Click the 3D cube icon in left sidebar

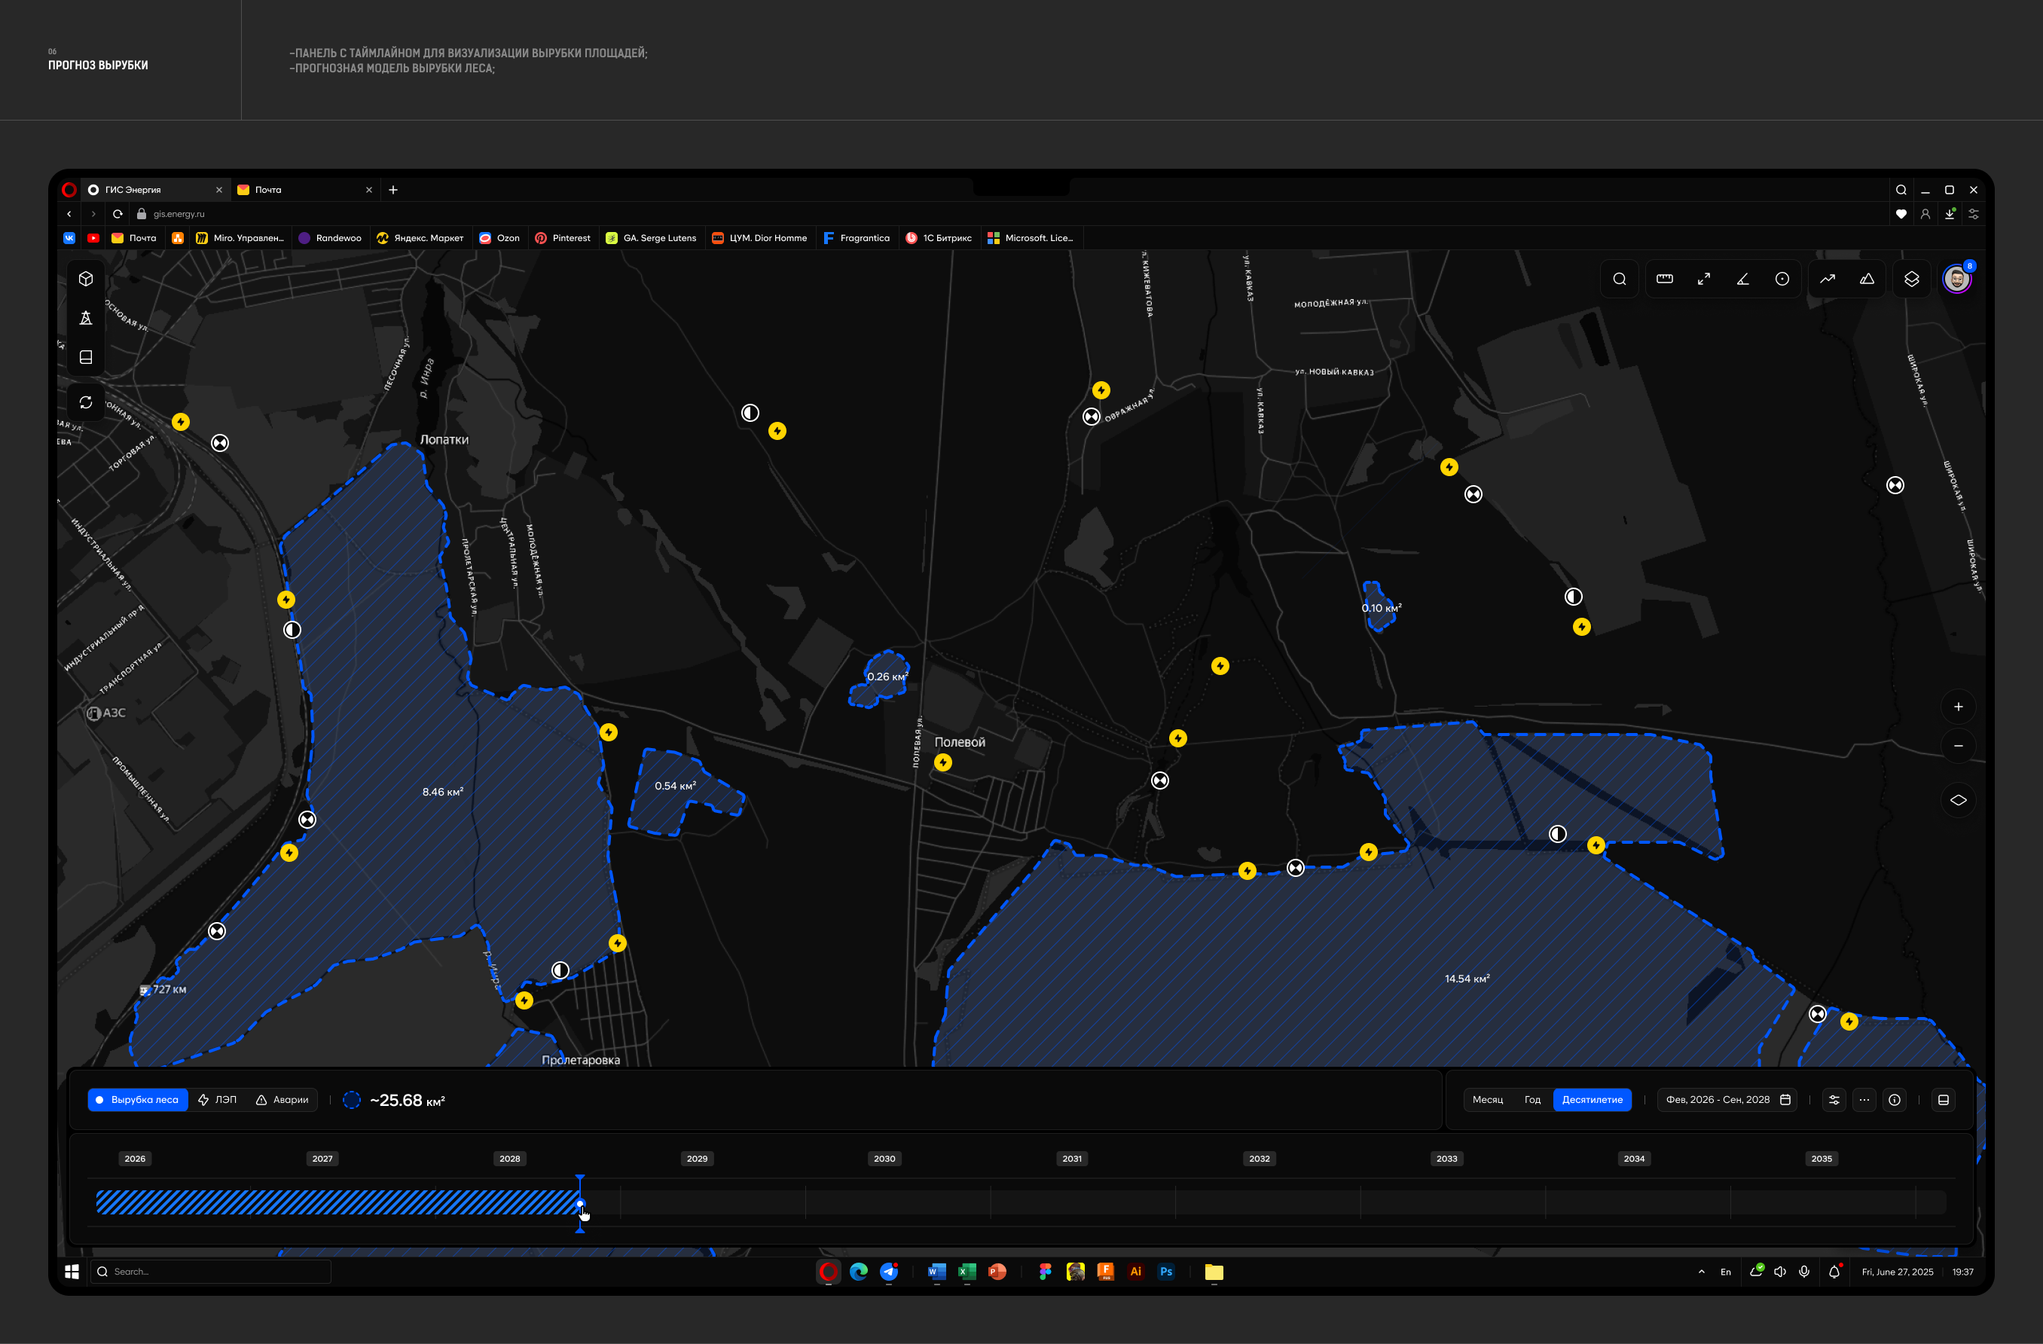pyautogui.click(x=86, y=279)
